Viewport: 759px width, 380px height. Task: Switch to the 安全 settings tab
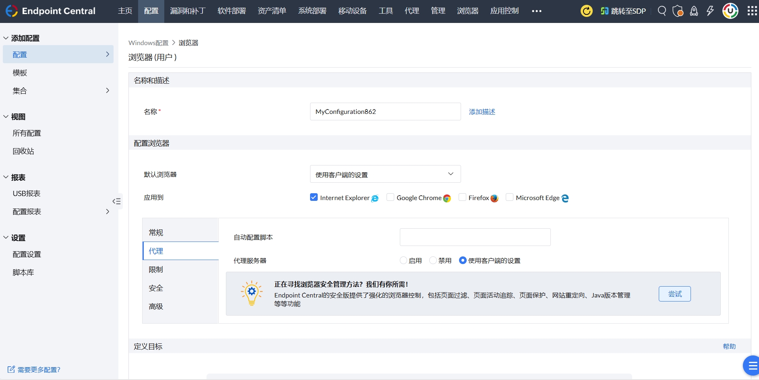point(156,288)
